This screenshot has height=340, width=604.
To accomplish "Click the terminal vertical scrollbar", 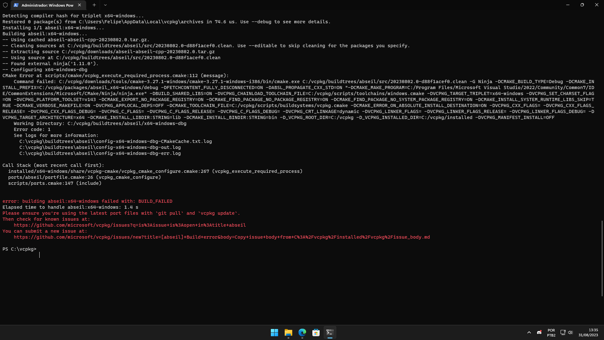I will pos(602,258).
